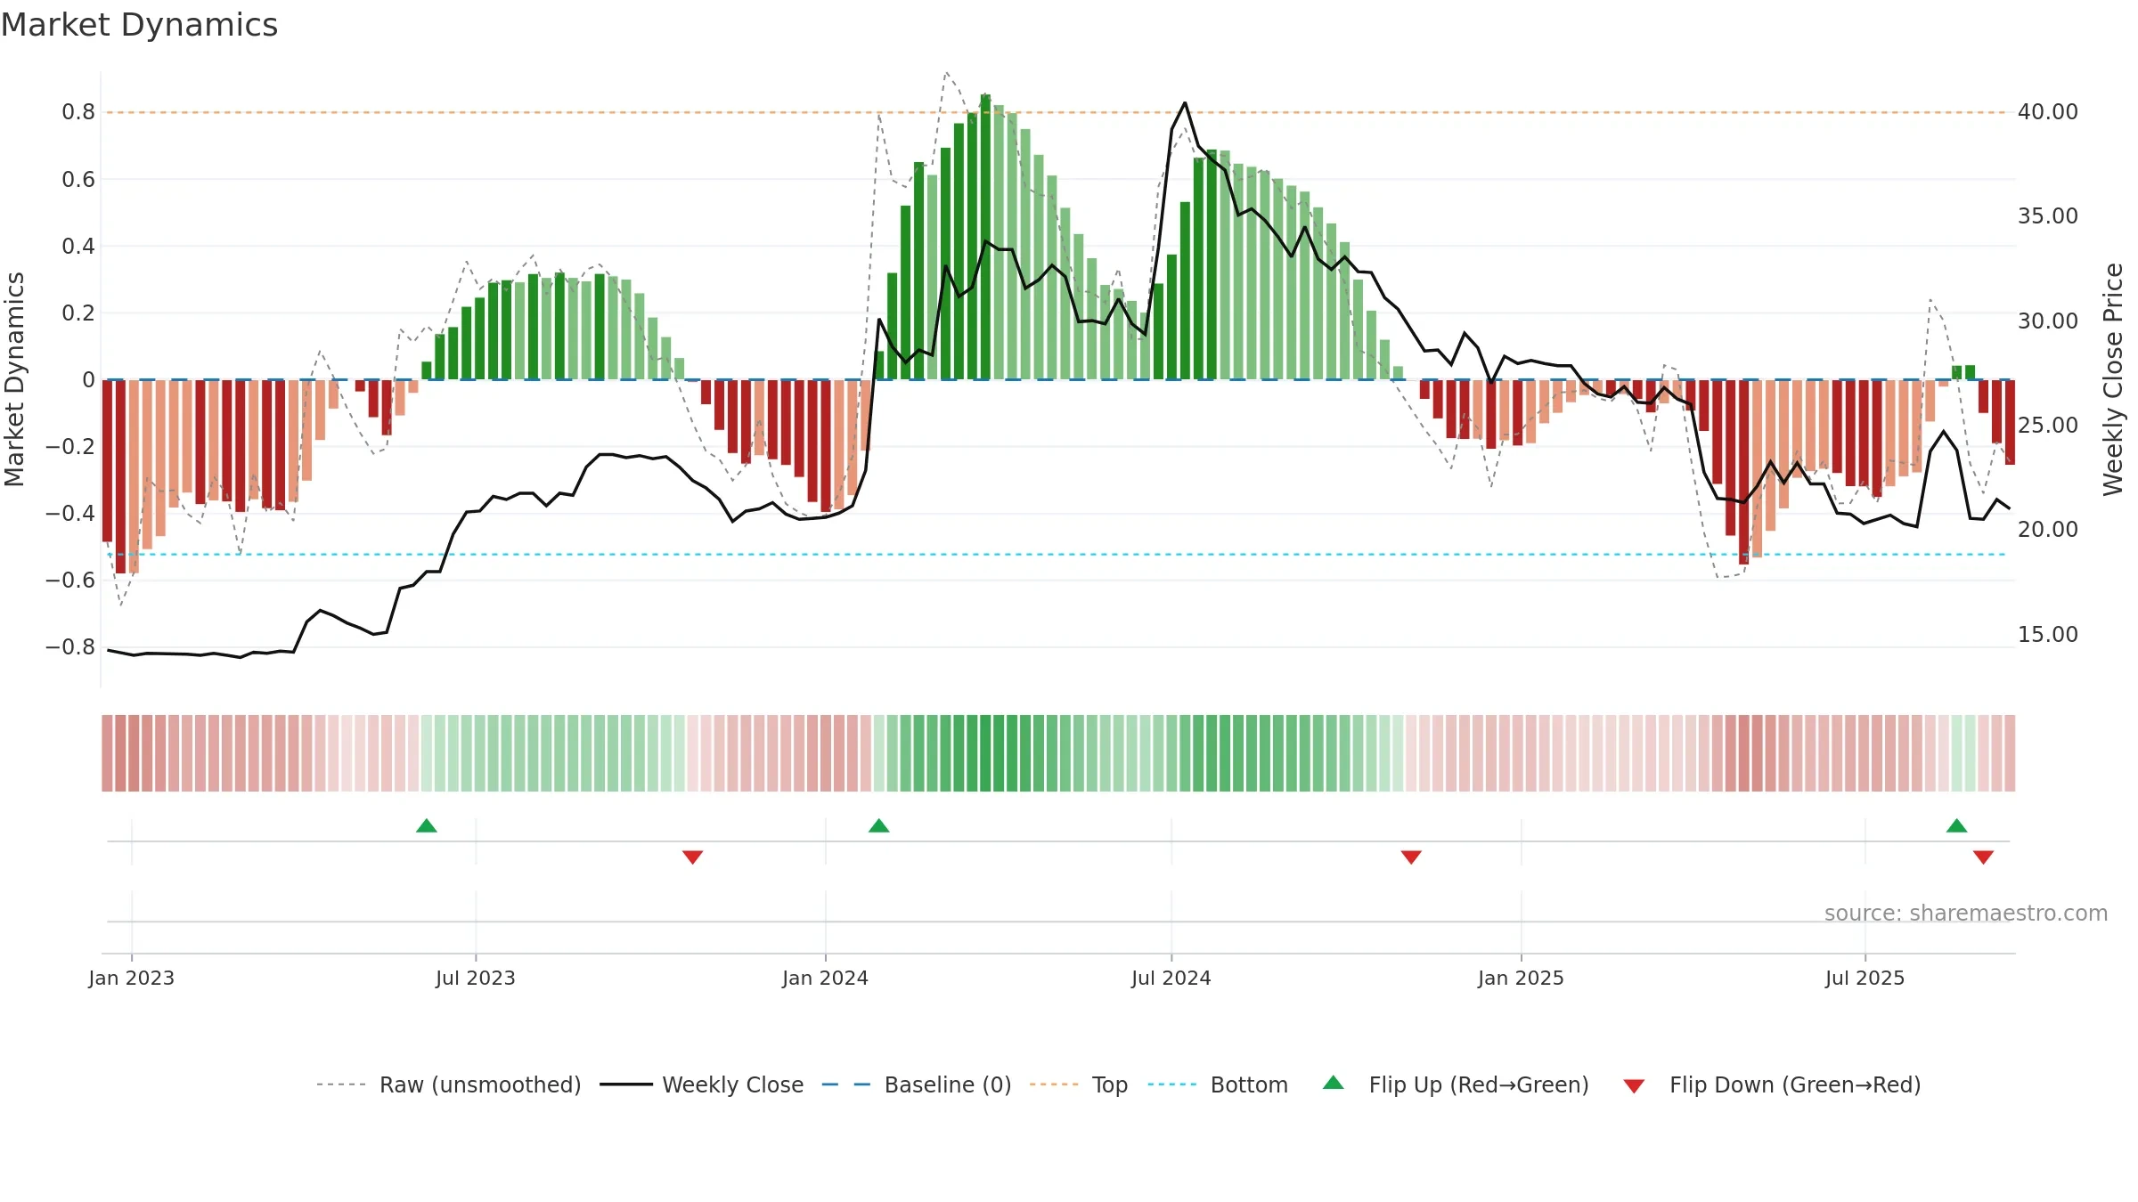Click the 40.00 price axis label

click(2048, 112)
